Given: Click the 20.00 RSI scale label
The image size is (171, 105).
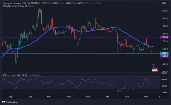Looking at the screenshot, I should pos(164,92).
